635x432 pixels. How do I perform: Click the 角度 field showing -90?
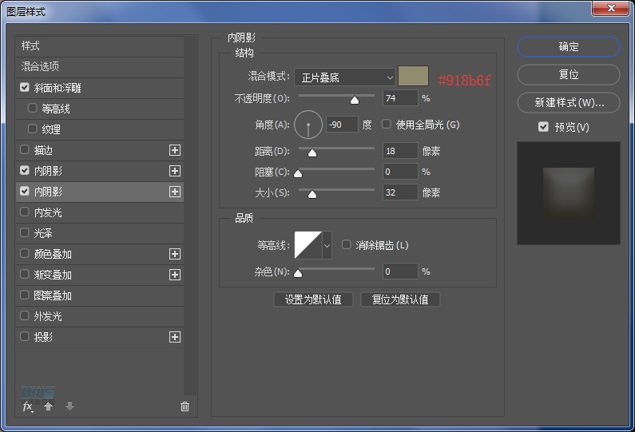tap(342, 125)
